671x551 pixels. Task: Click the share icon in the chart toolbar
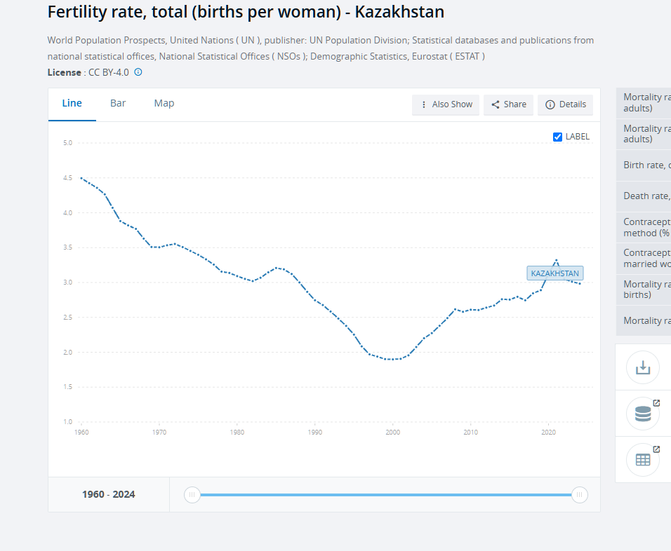[x=496, y=104]
